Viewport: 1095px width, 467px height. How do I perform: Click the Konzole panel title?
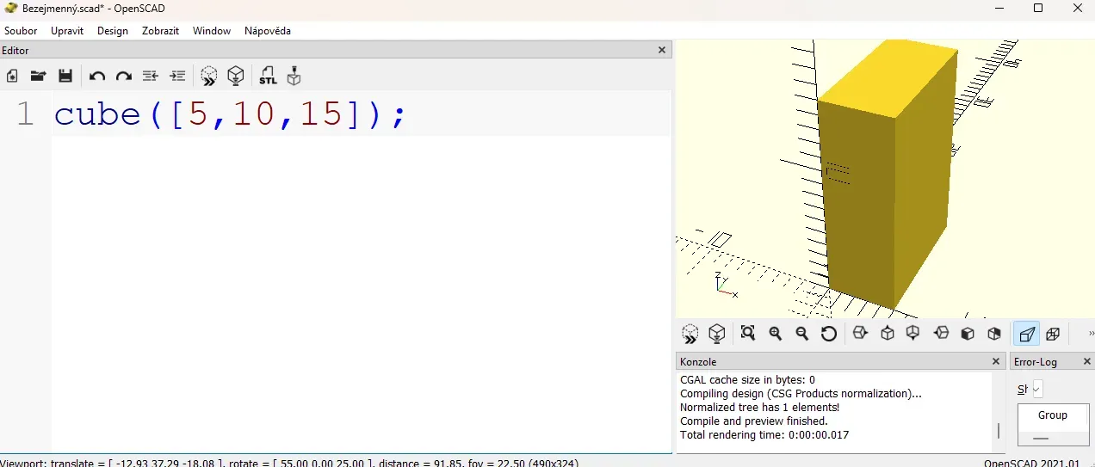tap(698, 362)
